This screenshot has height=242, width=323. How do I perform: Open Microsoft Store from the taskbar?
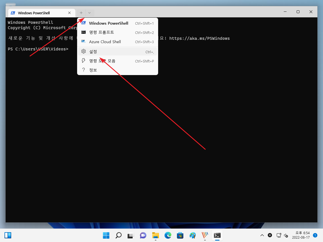(180, 235)
